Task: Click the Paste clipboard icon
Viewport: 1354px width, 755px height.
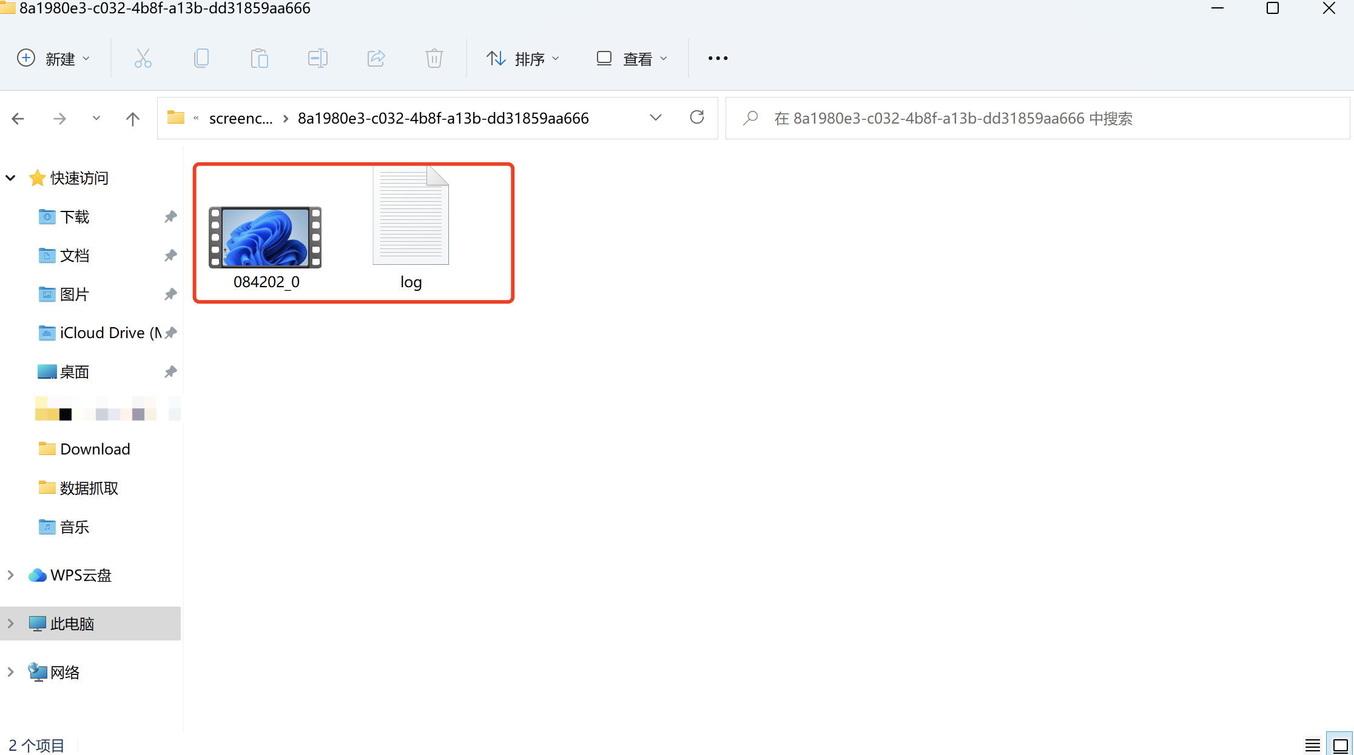Action: tap(259, 58)
